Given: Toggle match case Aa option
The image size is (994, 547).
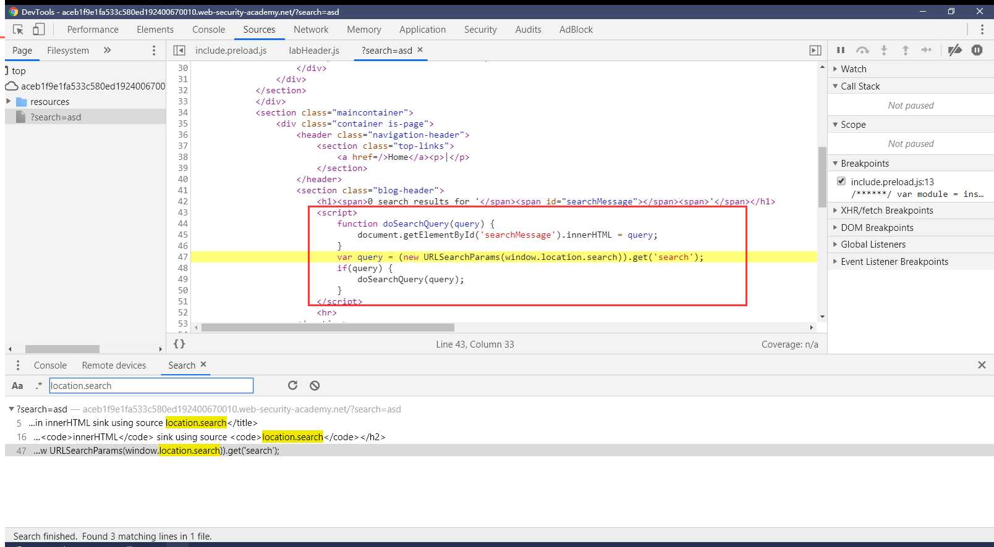Looking at the screenshot, I should click(17, 386).
